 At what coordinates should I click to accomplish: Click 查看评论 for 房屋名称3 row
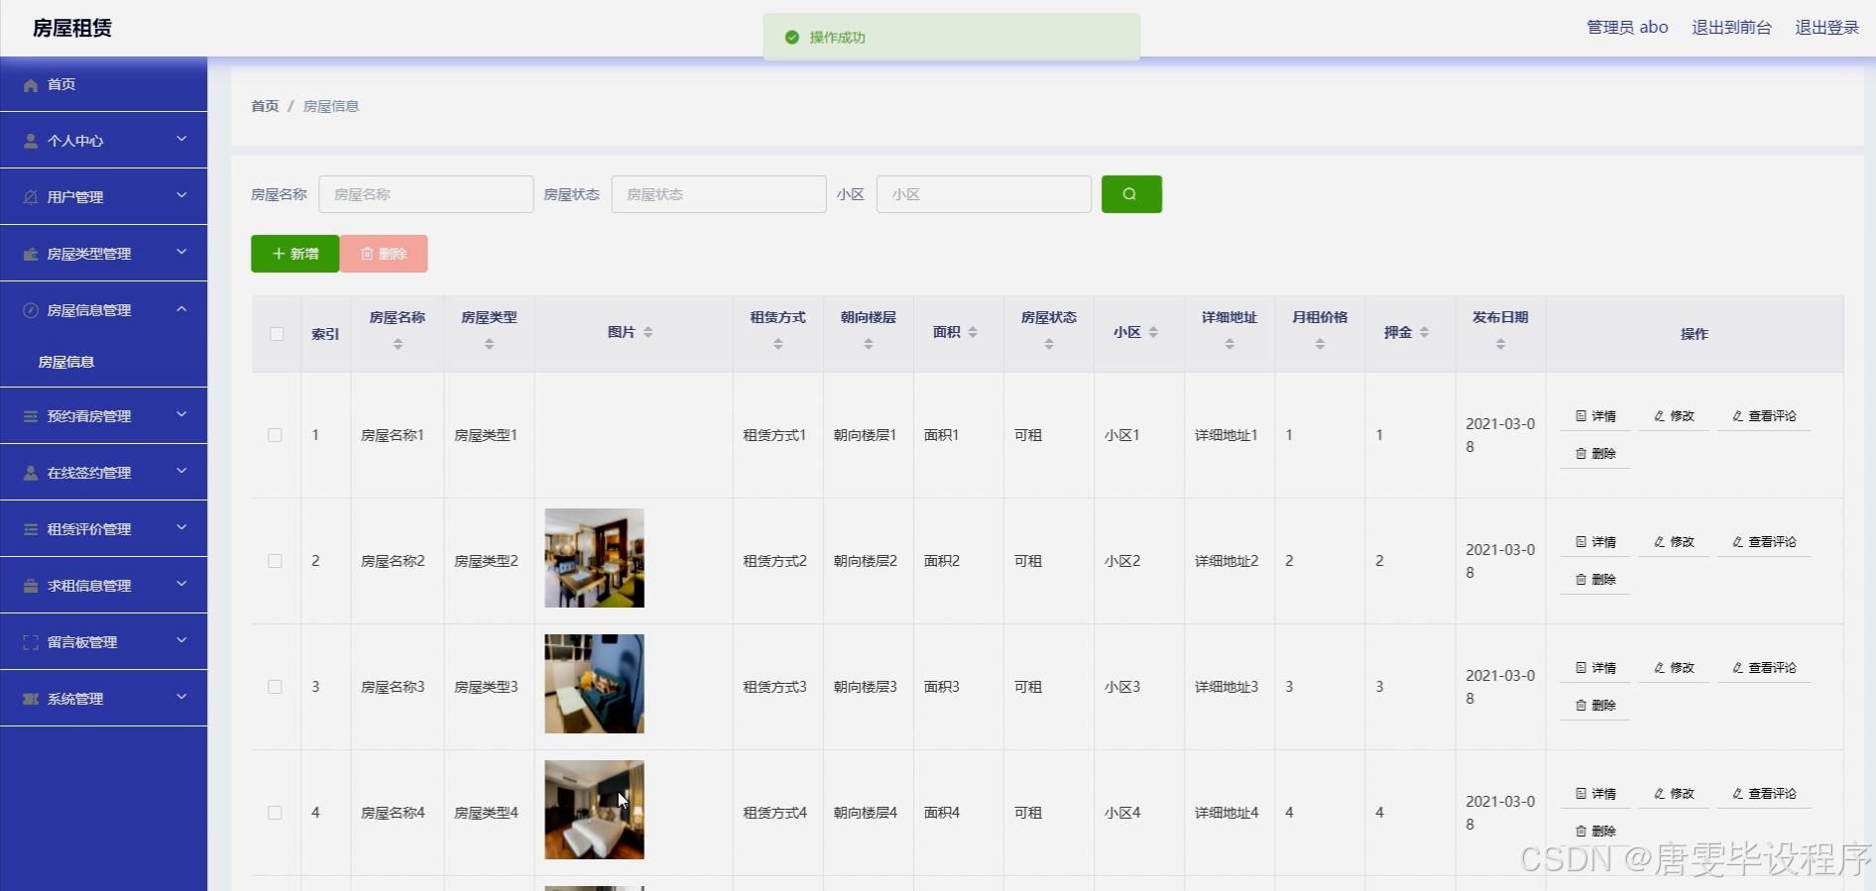click(x=1764, y=668)
